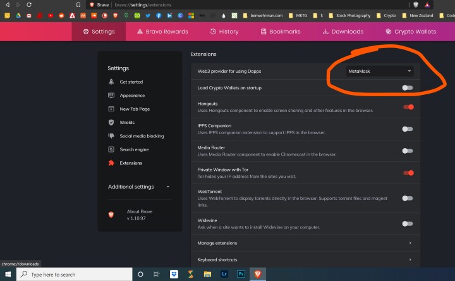
Task: Launch Photoshop from the taskbar
Action: pos(241,274)
